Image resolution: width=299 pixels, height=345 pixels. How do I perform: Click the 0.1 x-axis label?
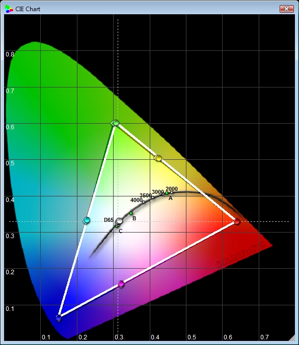pos(46,337)
